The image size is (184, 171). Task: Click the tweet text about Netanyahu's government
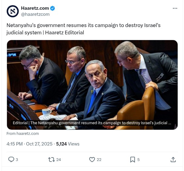pyautogui.click(x=84, y=29)
